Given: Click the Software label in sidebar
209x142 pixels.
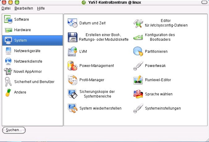Looking at the screenshot, I should 22,19.
